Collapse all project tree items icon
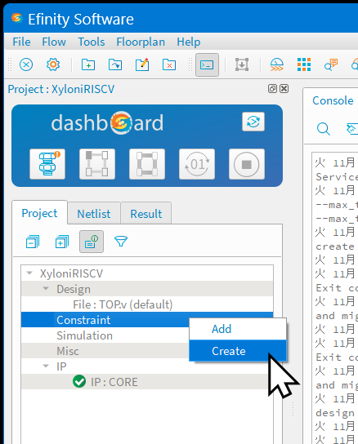 (x=33, y=242)
